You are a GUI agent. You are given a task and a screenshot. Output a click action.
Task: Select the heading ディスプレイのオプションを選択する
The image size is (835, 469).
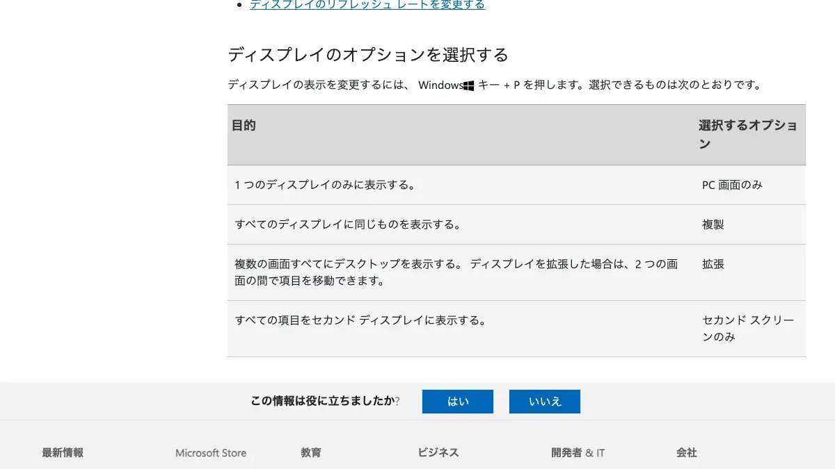click(x=368, y=55)
